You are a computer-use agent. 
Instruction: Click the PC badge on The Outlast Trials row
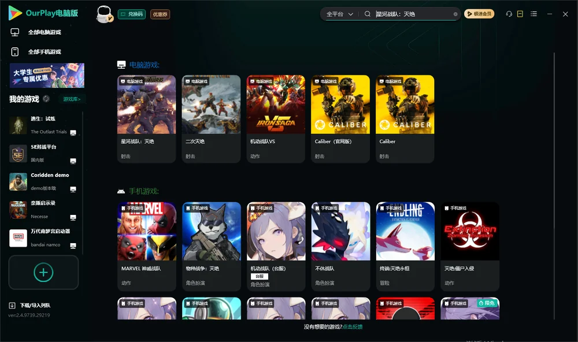(73, 133)
